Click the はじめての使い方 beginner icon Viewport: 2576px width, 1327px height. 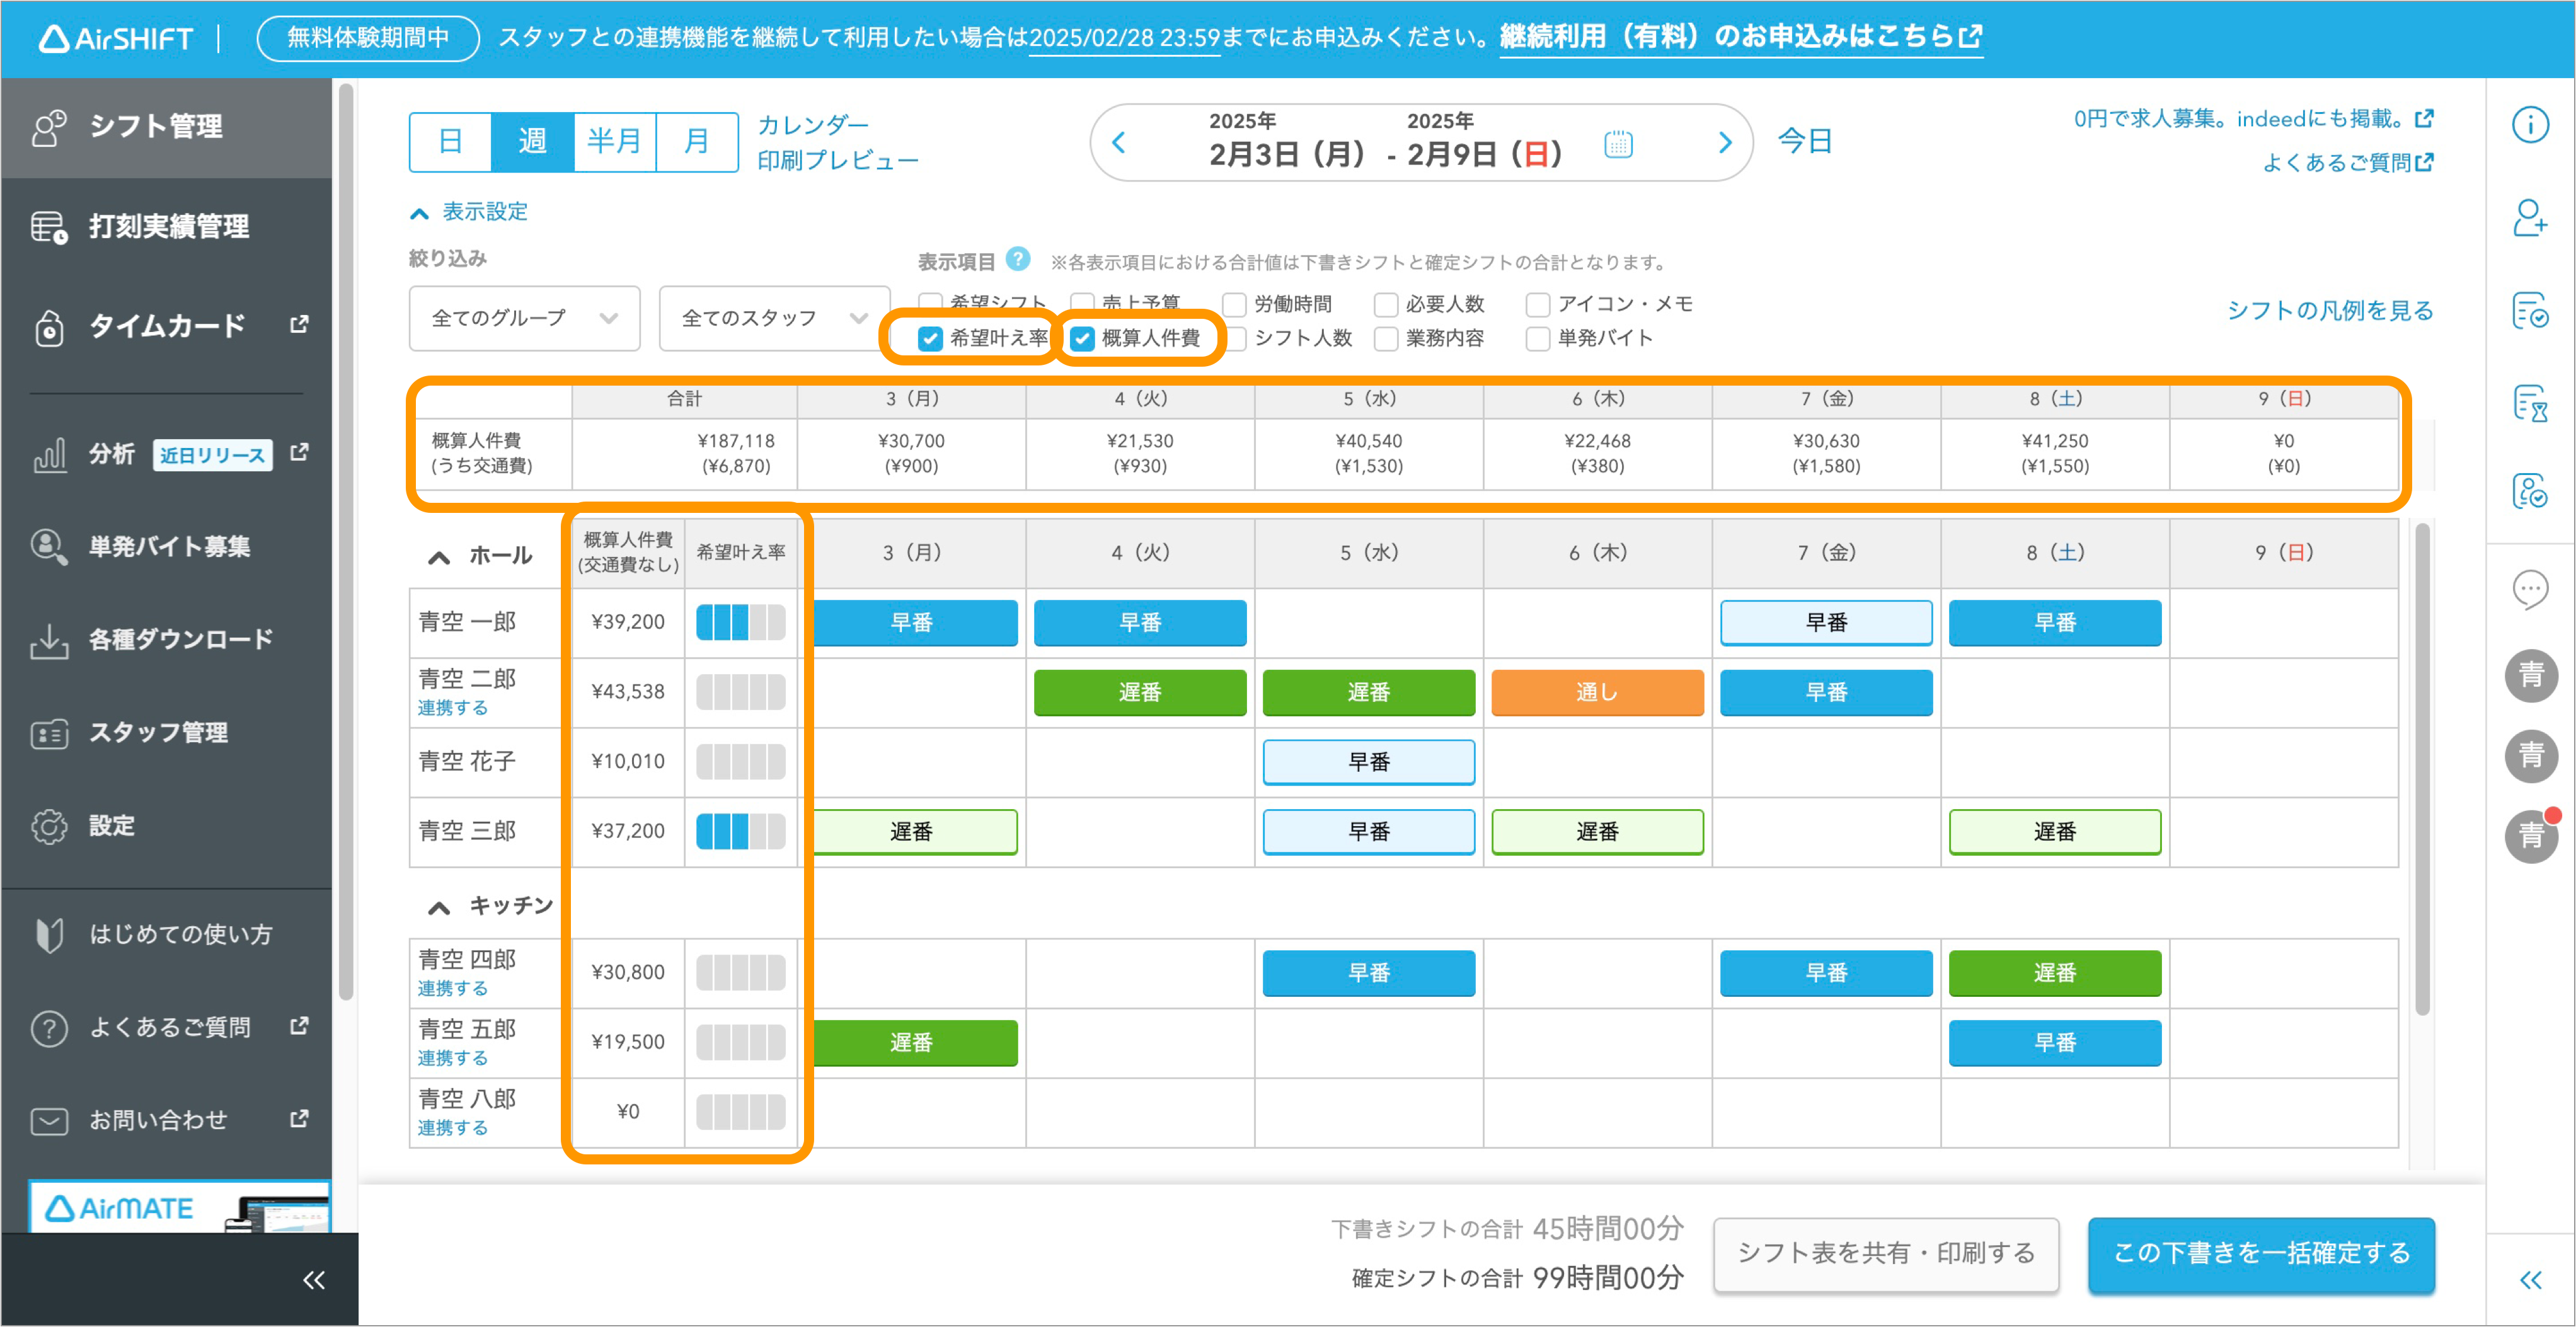coord(49,935)
